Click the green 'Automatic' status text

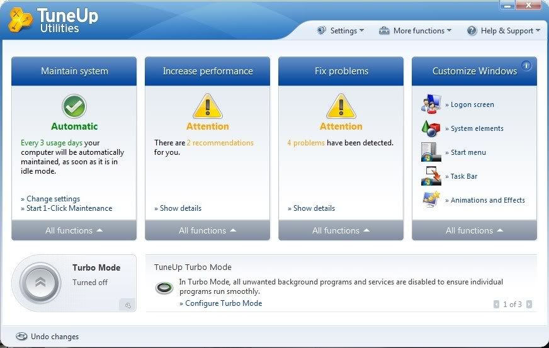coord(74,126)
